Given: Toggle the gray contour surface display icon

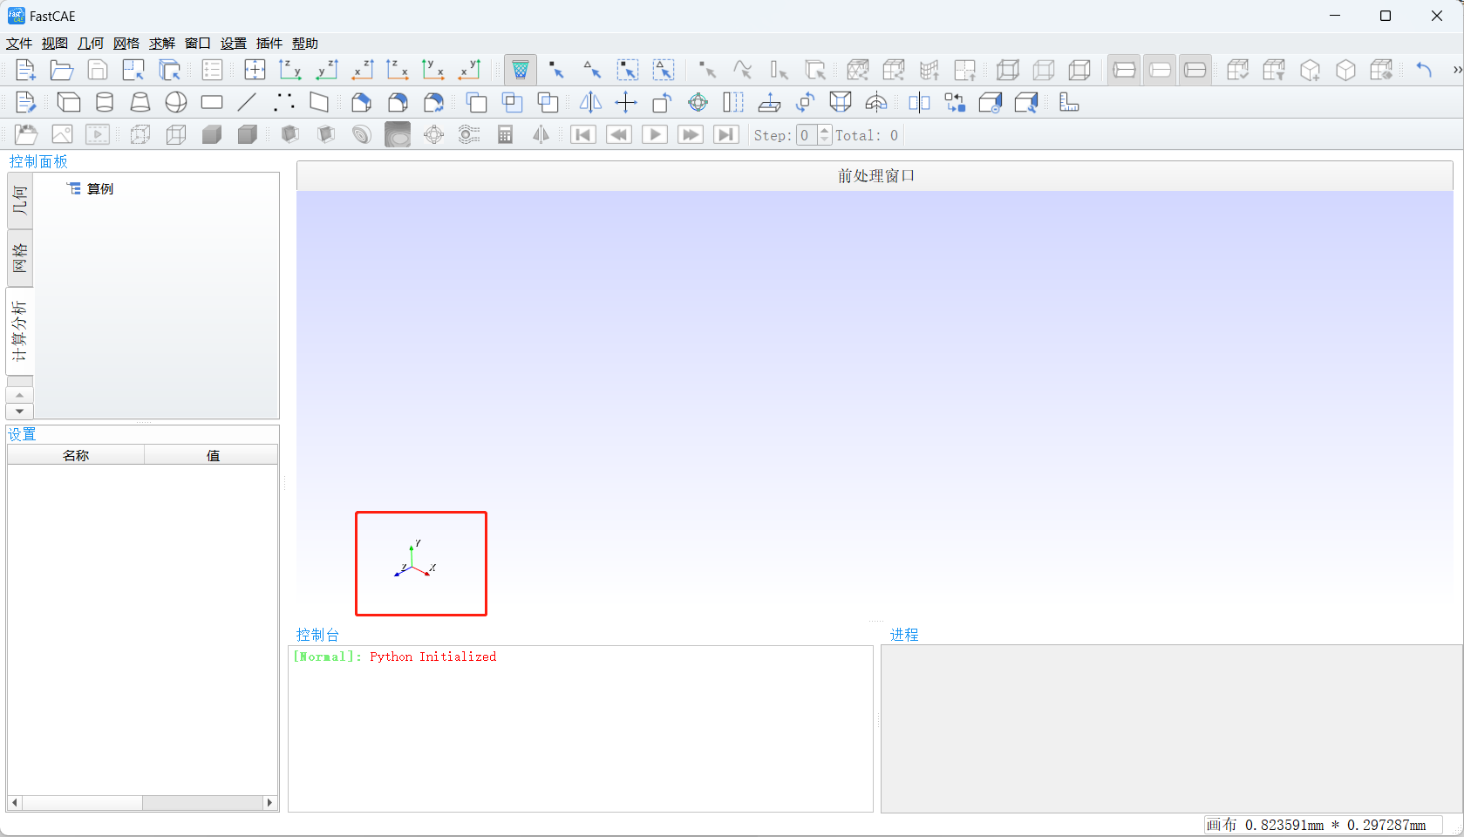Looking at the screenshot, I should coord(398,135).
